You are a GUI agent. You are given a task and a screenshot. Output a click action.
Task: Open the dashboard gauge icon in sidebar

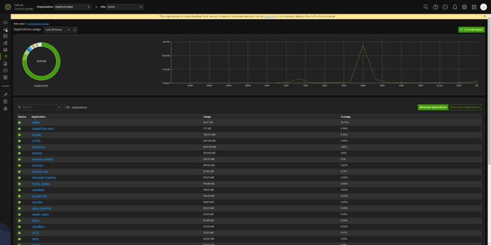coord(5,22)
